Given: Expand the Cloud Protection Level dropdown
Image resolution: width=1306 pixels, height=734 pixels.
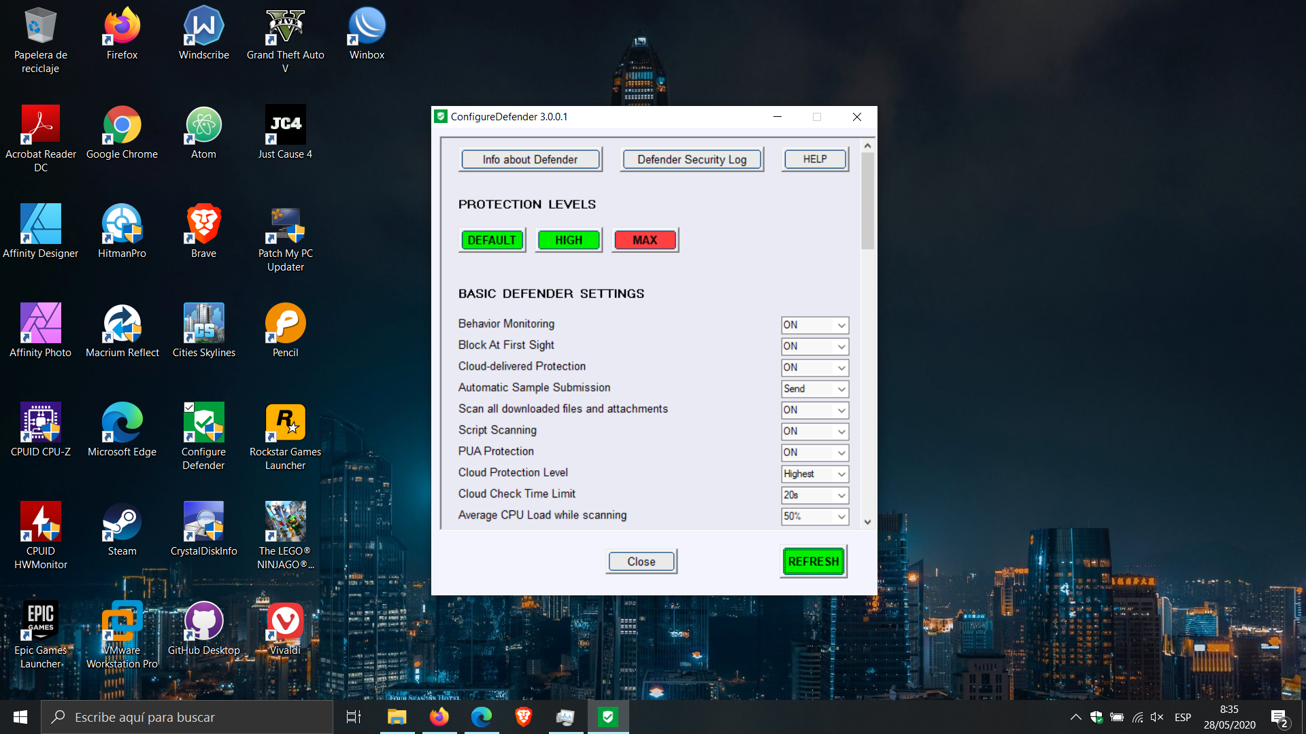Looking at the screenshot, I should [x=814, y=474].
